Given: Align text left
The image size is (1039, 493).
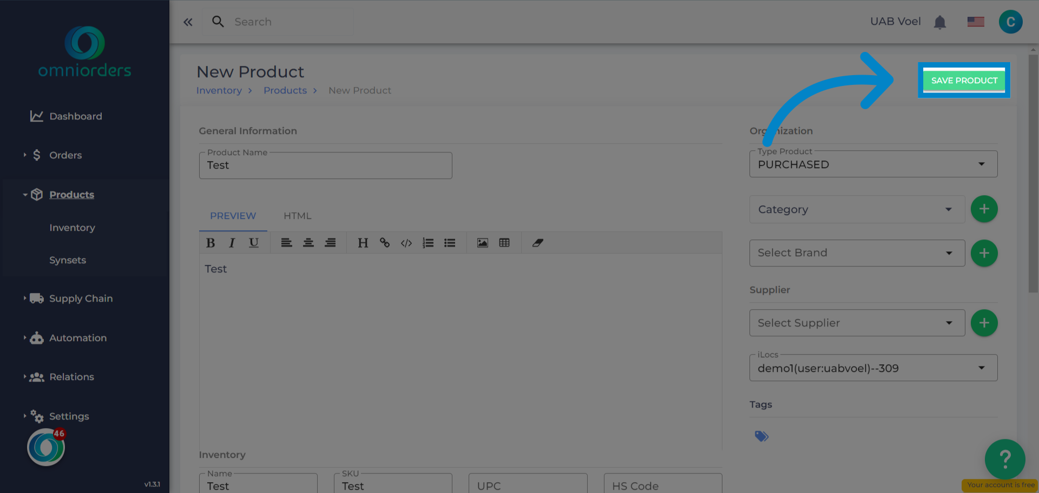Looking at the screenshot, I should click(287, 243).
